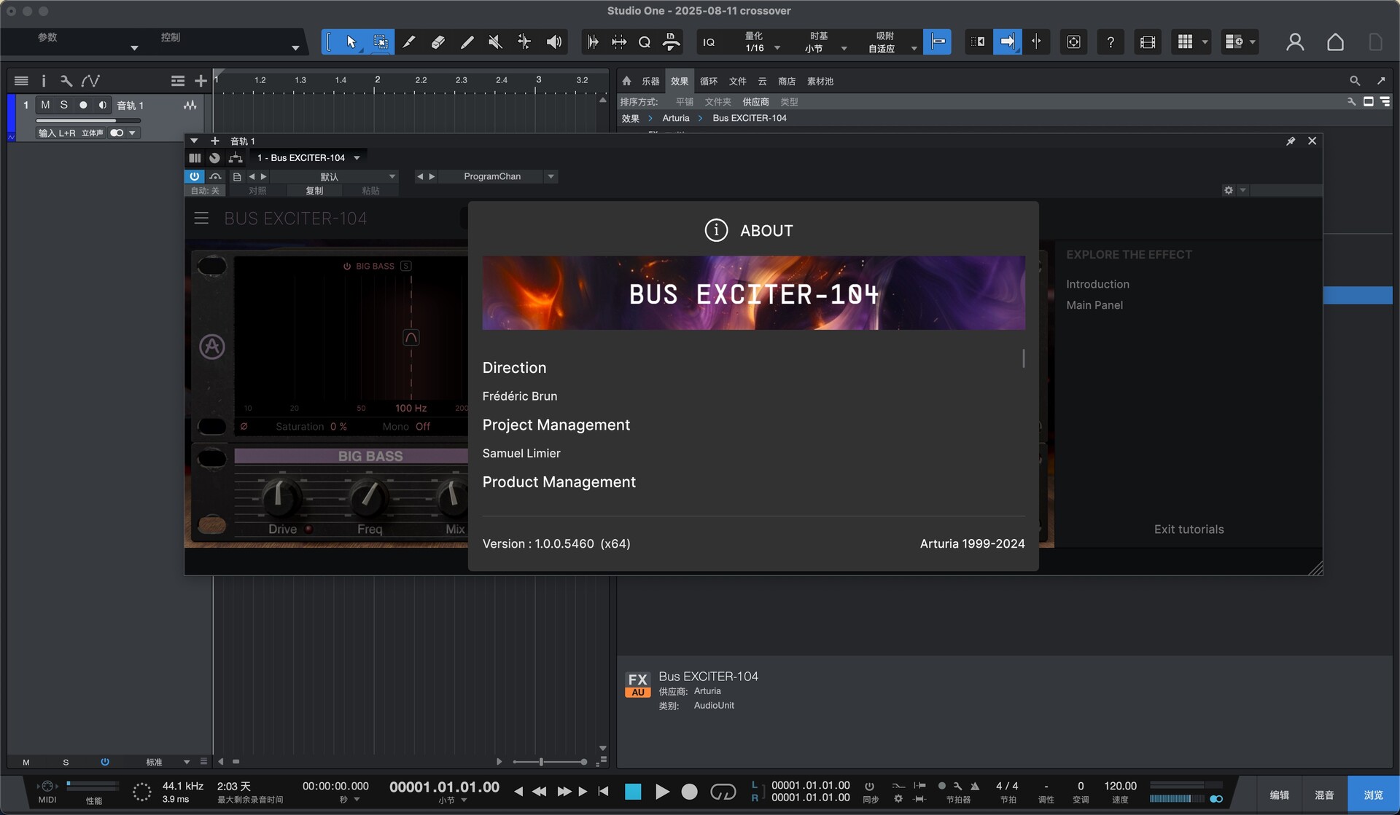Open the 默认 preset dropdown

point(335,176)
